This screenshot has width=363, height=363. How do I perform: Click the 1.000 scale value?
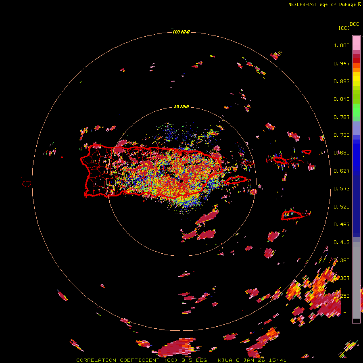click(342, 45)
